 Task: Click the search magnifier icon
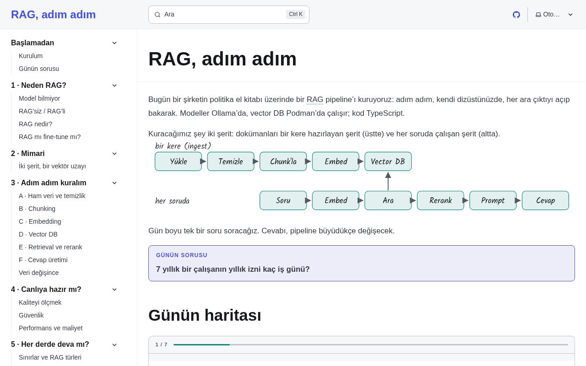[x=157, y=15]
